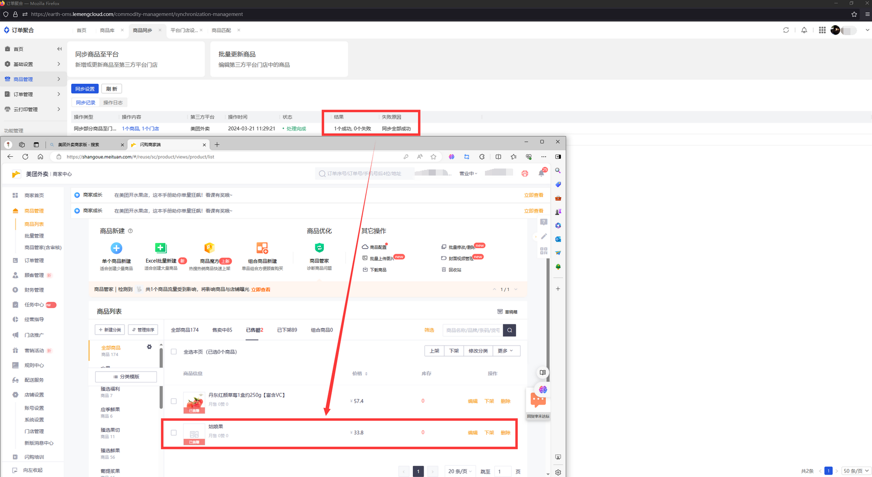
Task: Go to the Edge home page
Action: click(x=40, y=157)
